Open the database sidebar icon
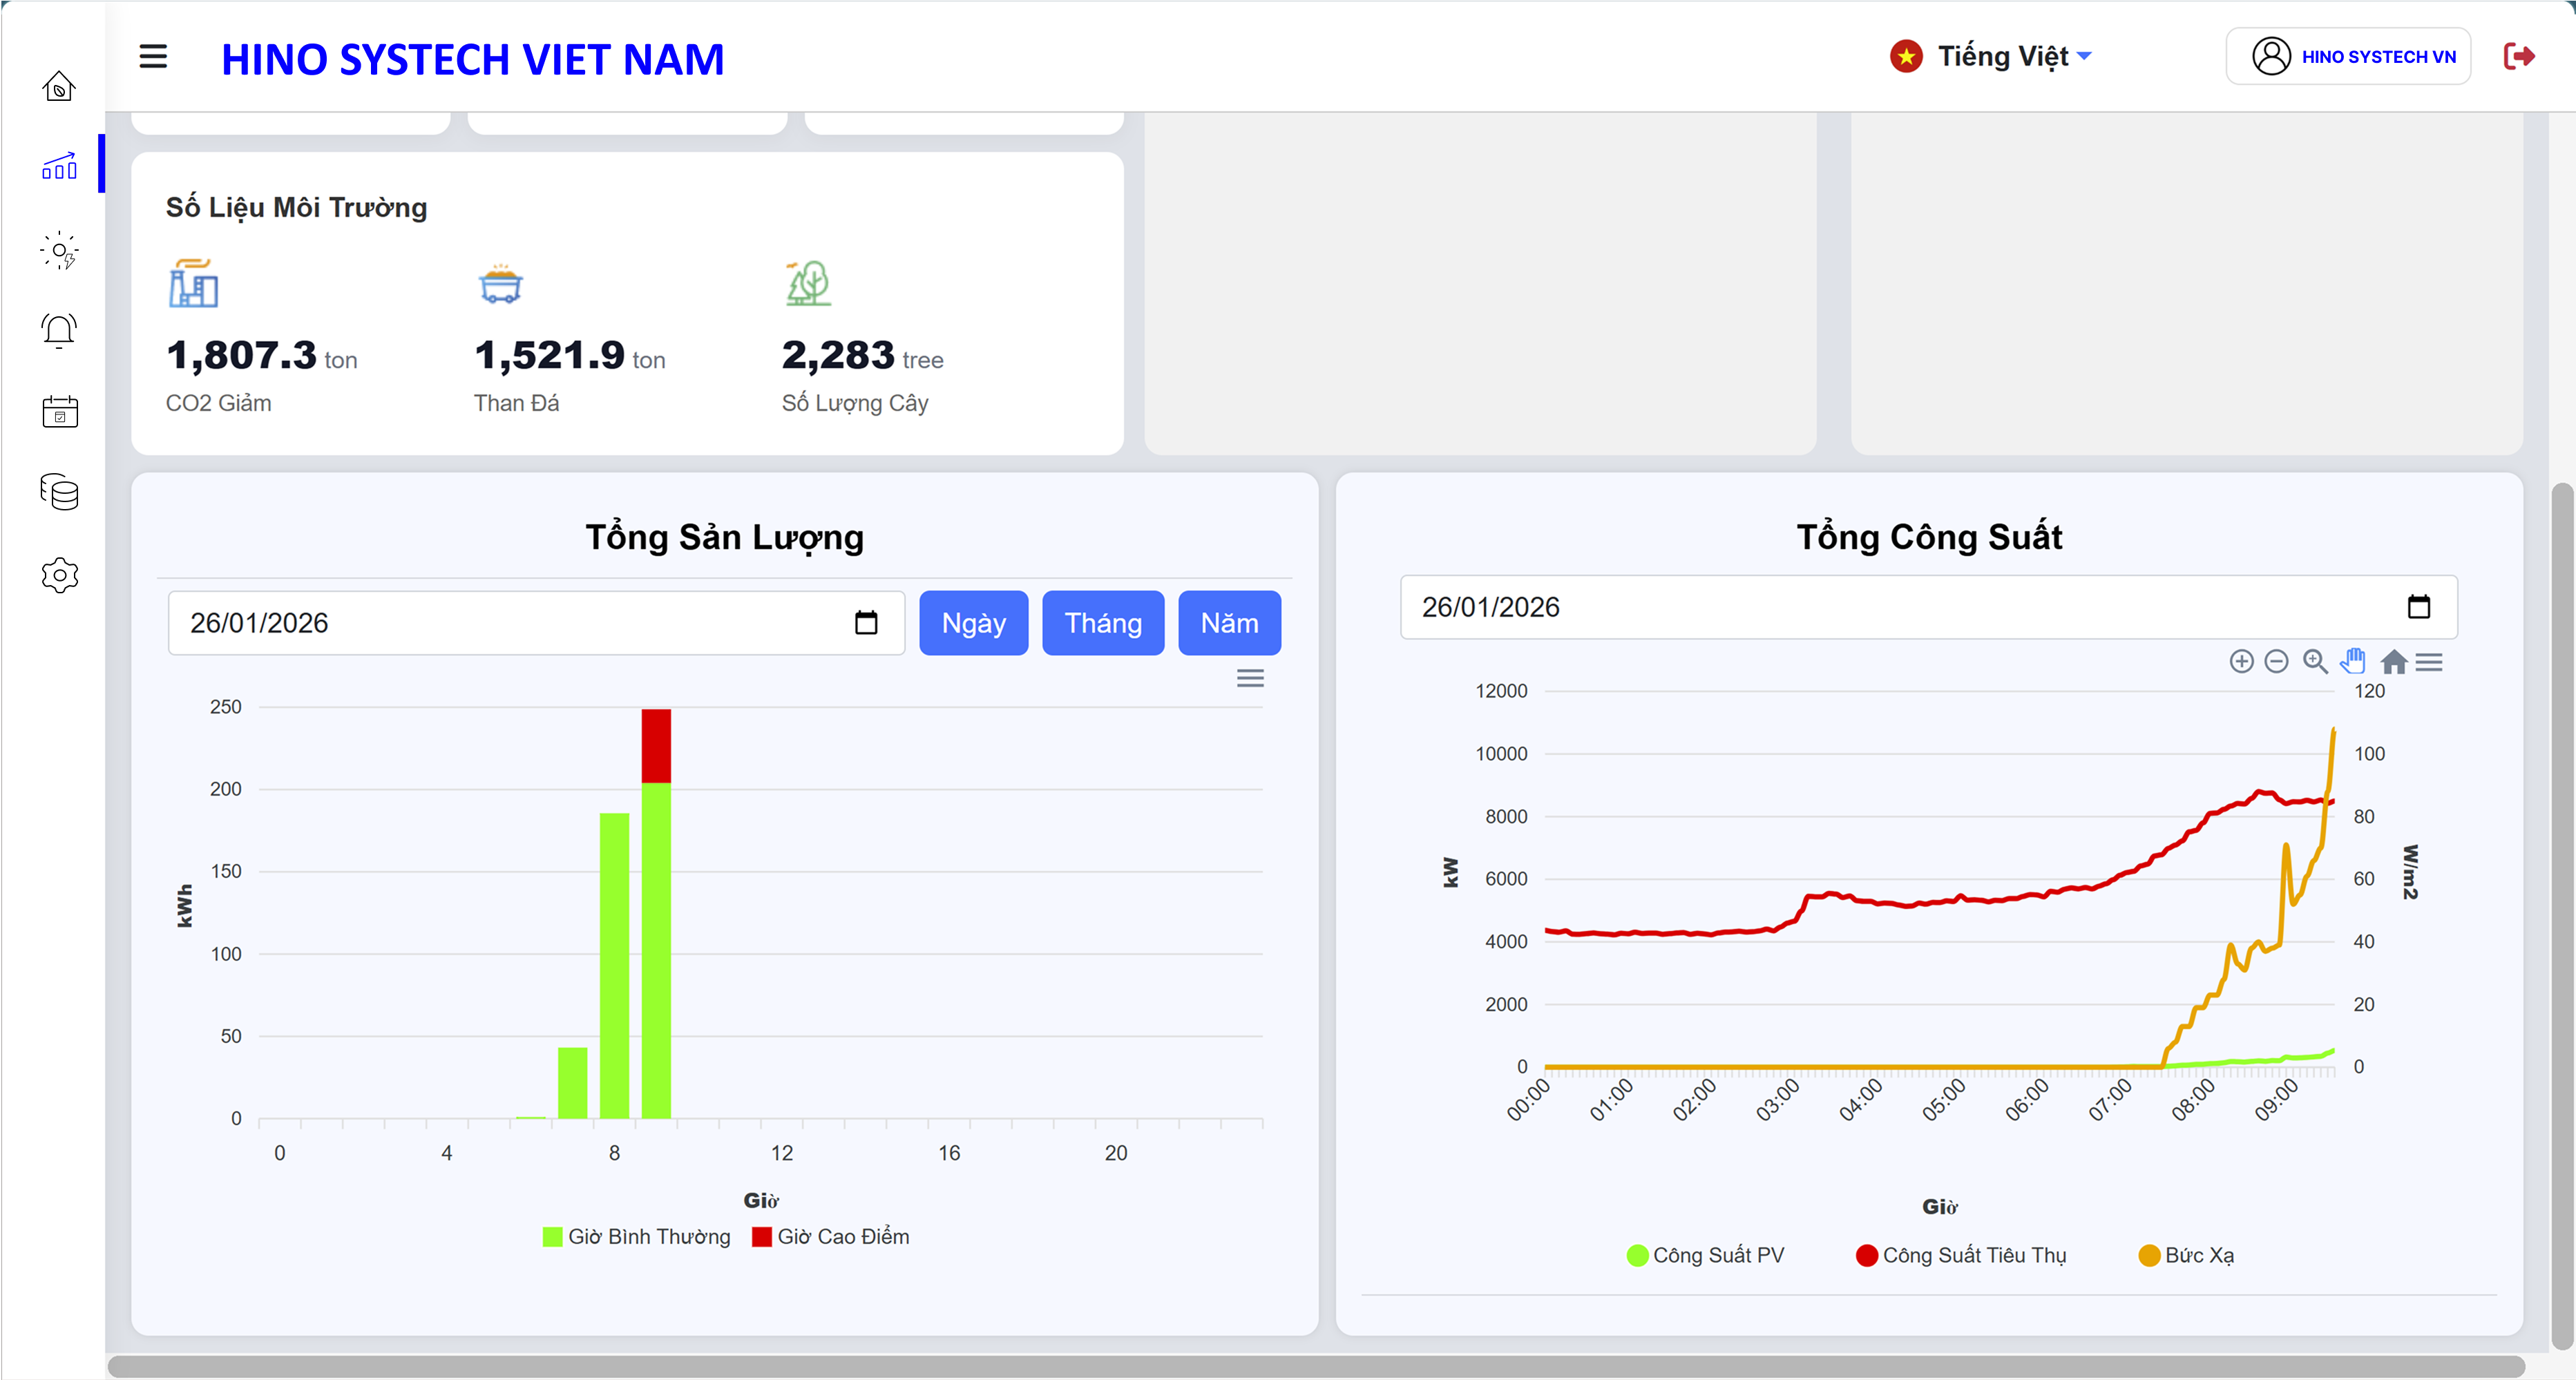Screen dimensions: 2576x1380 pyautogui.click(x=59, y=493)
